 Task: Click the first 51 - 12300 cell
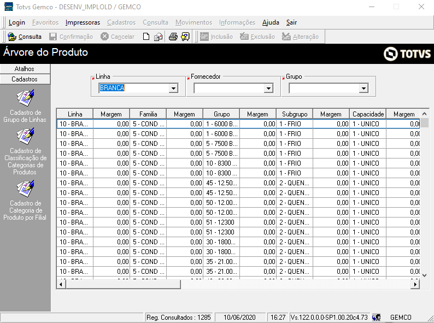[x=221, y=222]
